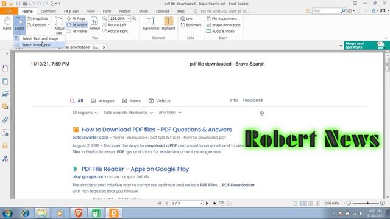Open 'How to Download PDF files' link
Image resolution: width=390 pixels, height=219 pixels.
pyautogui.click(x=157, y=130)
